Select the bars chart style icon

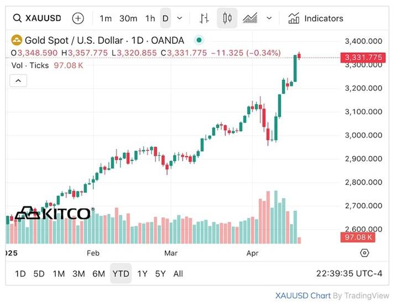click(205, 18)
